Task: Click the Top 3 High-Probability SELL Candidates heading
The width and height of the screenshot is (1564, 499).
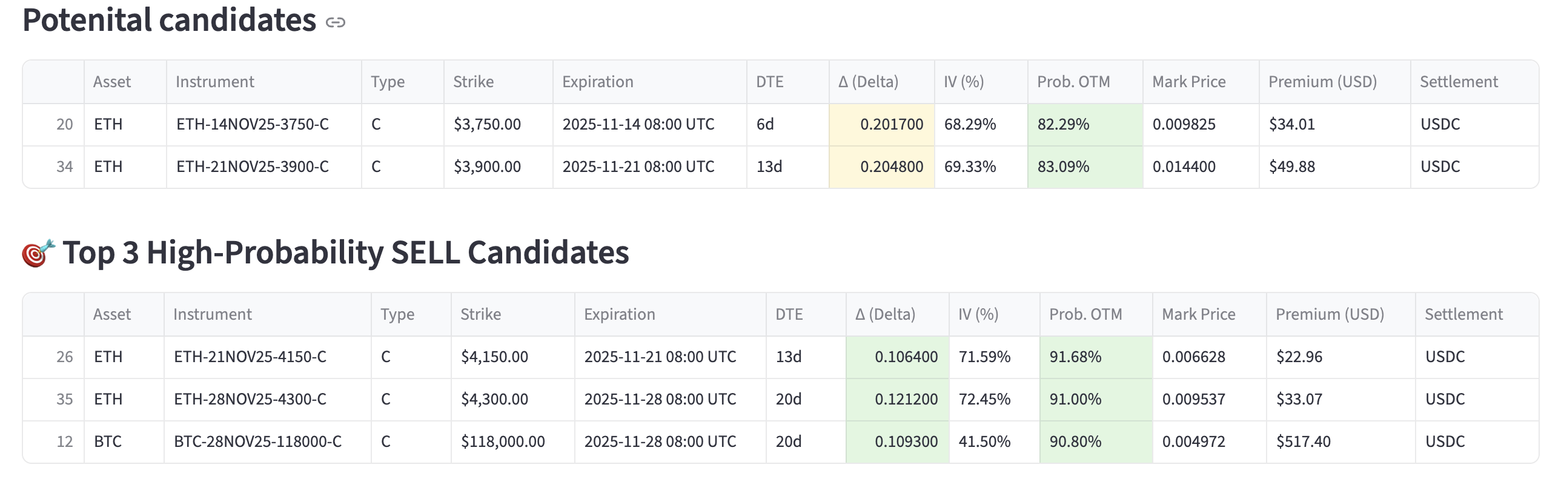Action: click(345, 253)
